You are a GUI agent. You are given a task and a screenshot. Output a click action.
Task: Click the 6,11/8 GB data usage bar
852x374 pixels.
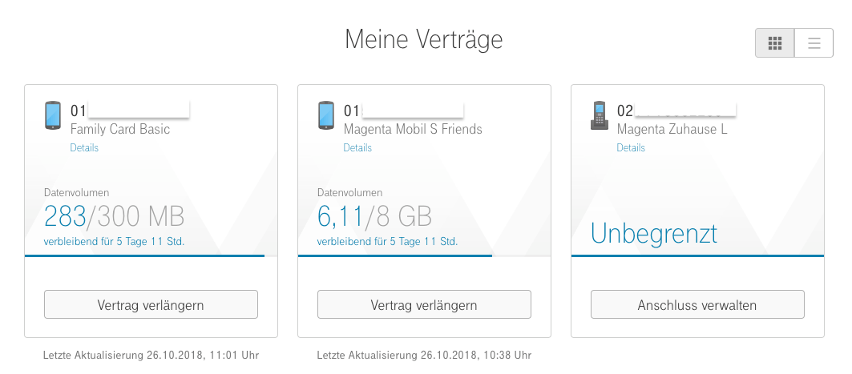tap(424, 255)
